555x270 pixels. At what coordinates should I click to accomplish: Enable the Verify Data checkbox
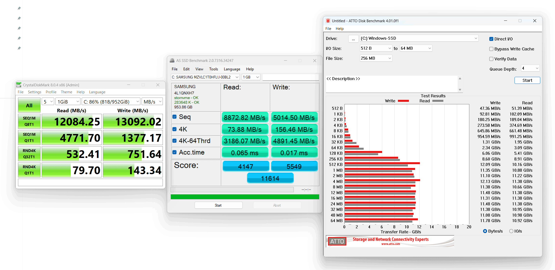coord(491,59)
